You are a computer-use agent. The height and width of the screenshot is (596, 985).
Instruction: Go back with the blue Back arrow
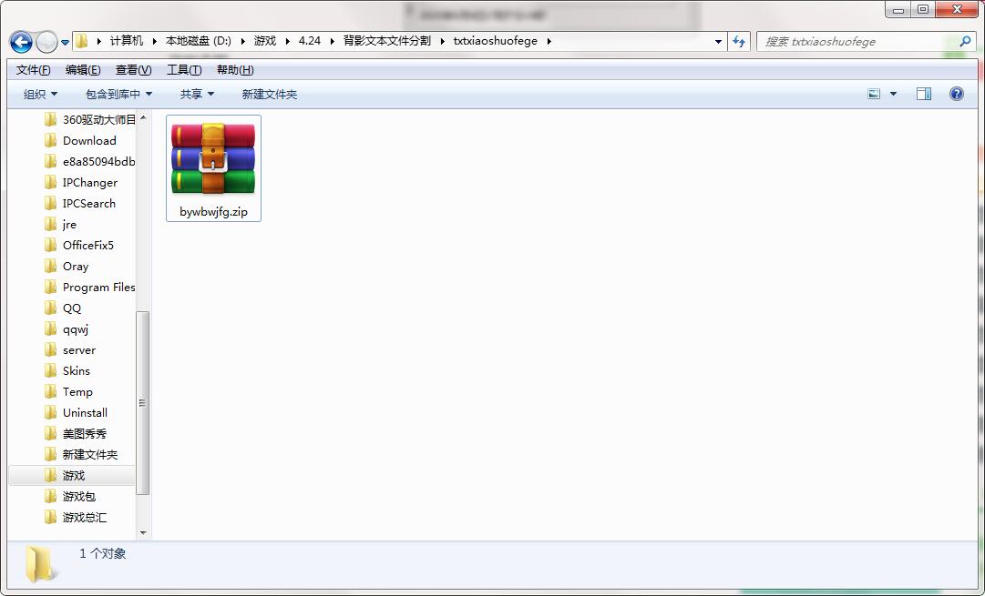[21, 42]
